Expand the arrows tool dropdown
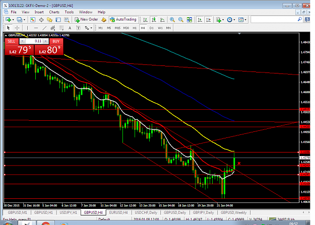315x225 pixels. (x=91, y=28)
